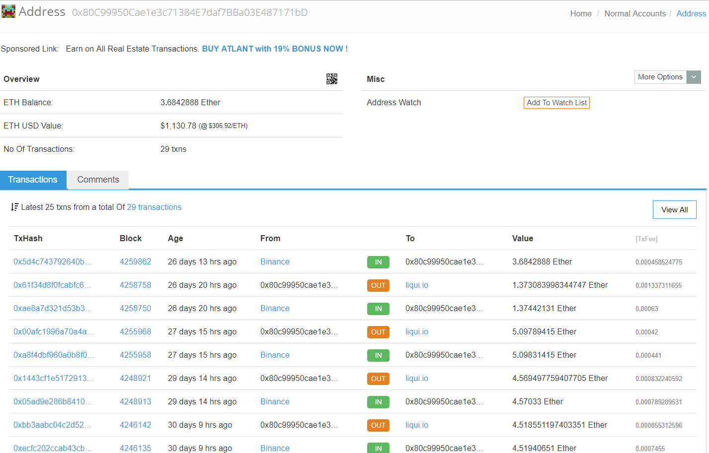Screen dimensions: 709x453
Task: Go to Home breadcrumb link
Action: pyautogui.click(x=581, y=13)
